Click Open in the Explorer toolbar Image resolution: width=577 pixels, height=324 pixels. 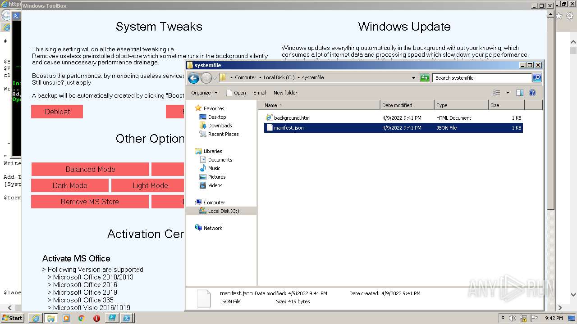coord(236,93)
